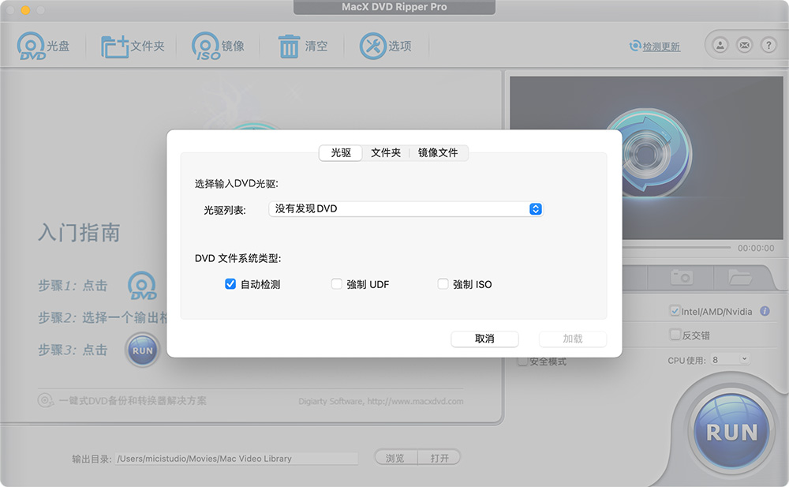Click the 检测更新 link

[661, 47]
